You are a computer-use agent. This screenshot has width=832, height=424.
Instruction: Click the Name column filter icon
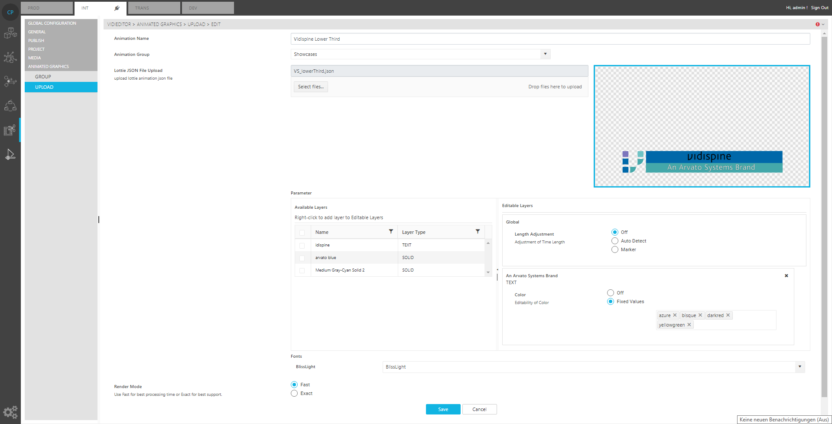pyautogui.click(x=391, y=232)
